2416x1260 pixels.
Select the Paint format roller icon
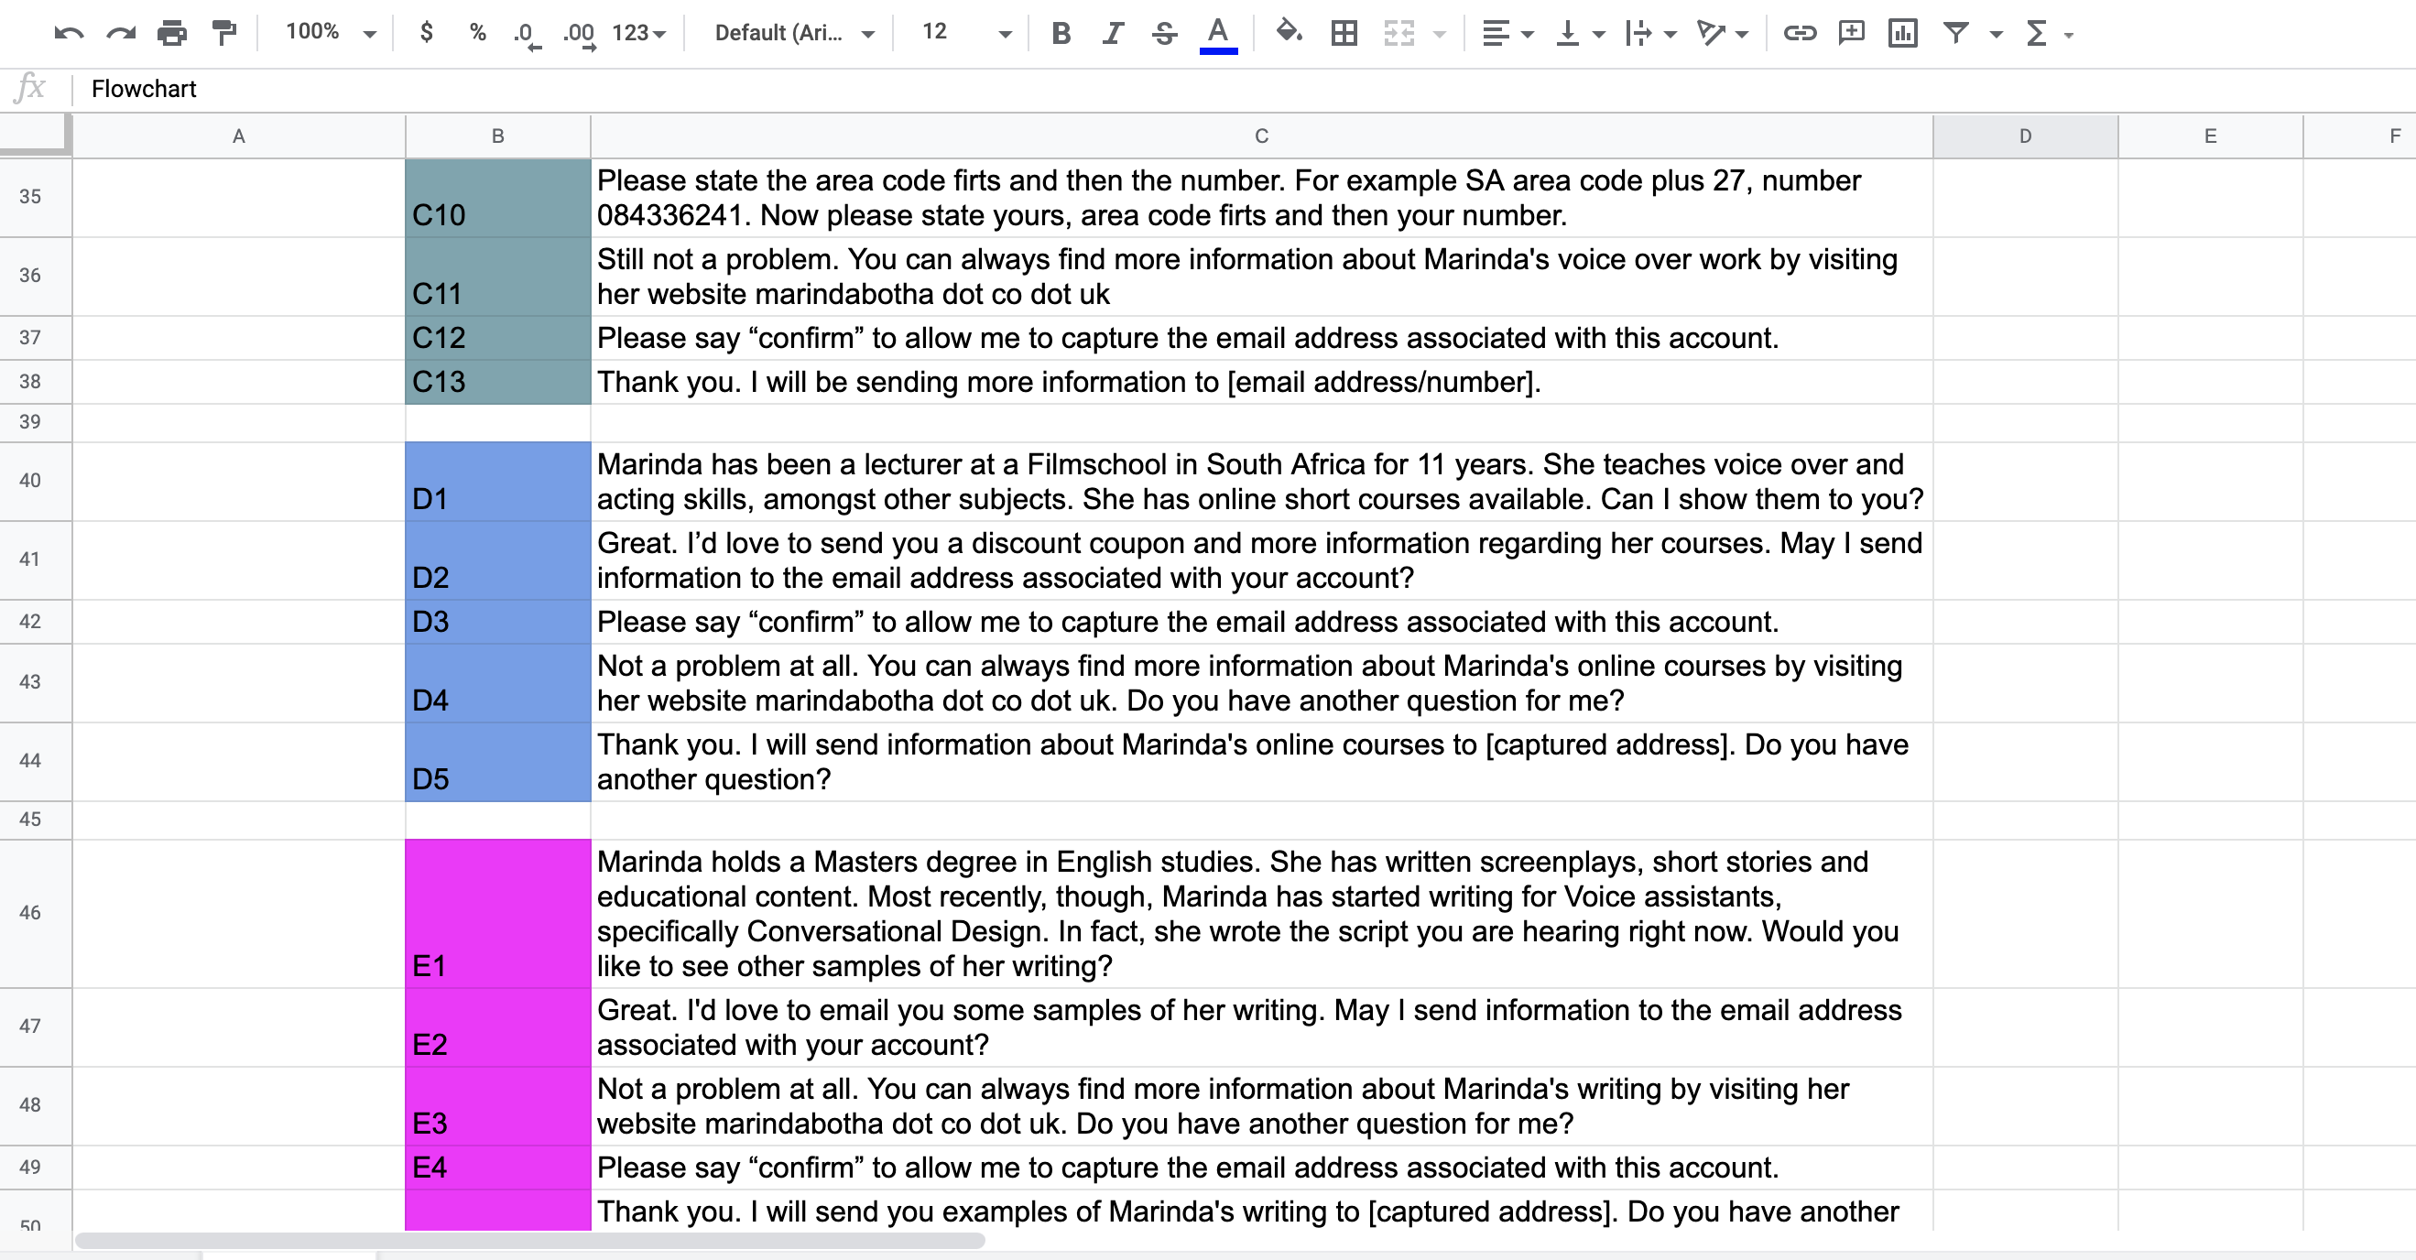tap(224, 33)
